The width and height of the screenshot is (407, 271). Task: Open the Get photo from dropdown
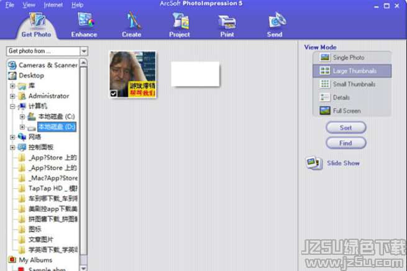(x=84, y=51)
